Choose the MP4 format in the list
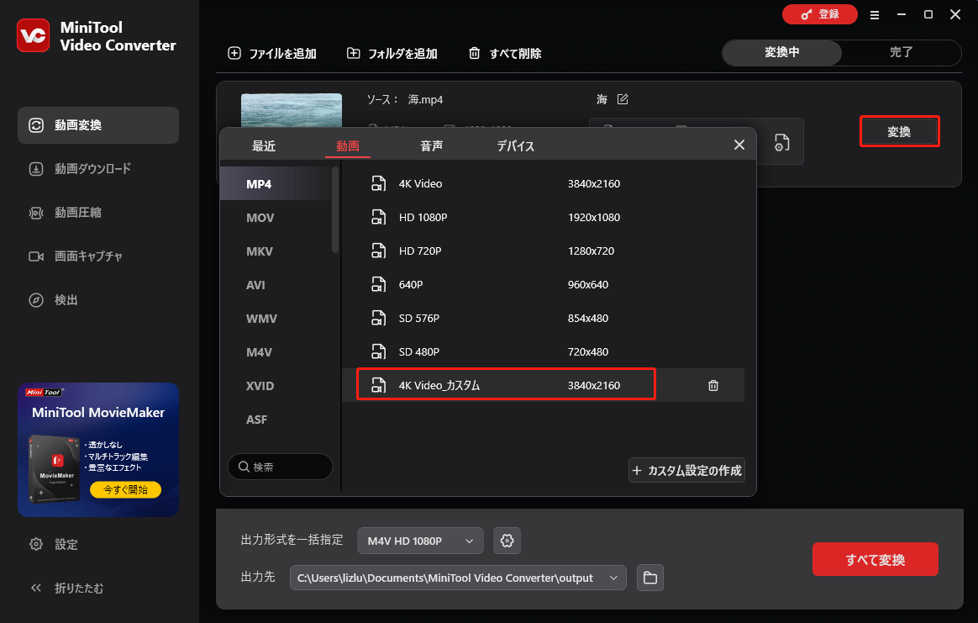Screen dimensions: 978x623 point(275,183)
